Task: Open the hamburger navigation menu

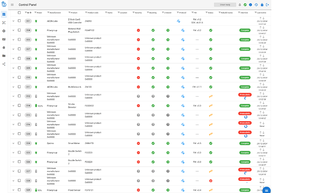Action: coord(12,4)
